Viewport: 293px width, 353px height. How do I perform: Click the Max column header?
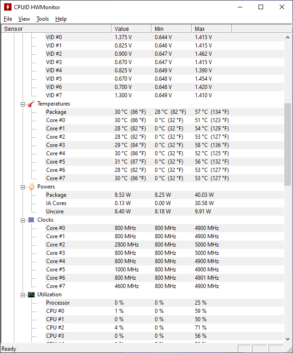click(211, 29)
